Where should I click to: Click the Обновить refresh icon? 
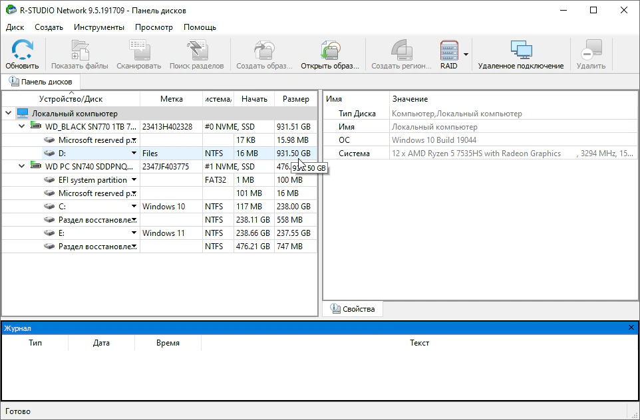point(22,51)
